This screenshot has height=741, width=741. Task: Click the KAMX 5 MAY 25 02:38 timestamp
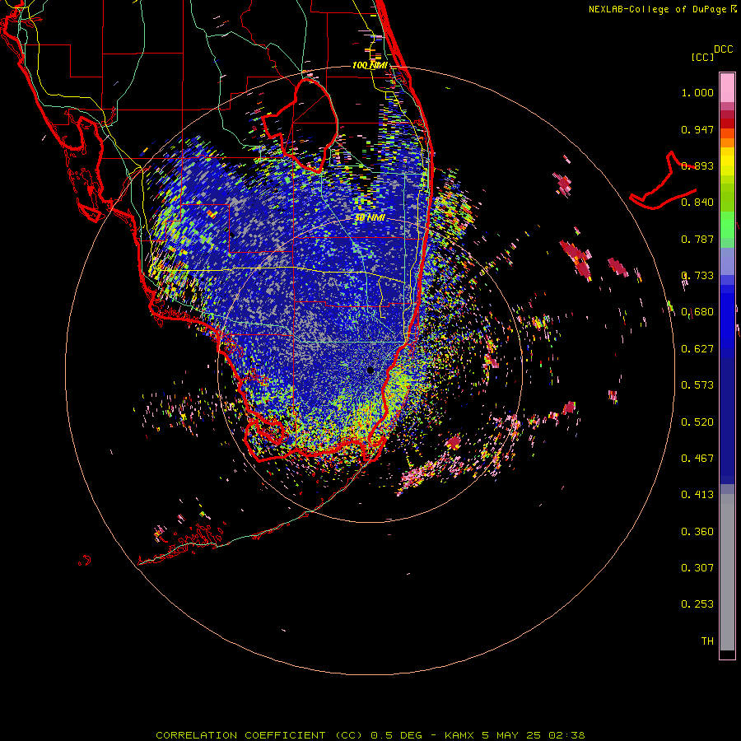click(x=515, y=735)
